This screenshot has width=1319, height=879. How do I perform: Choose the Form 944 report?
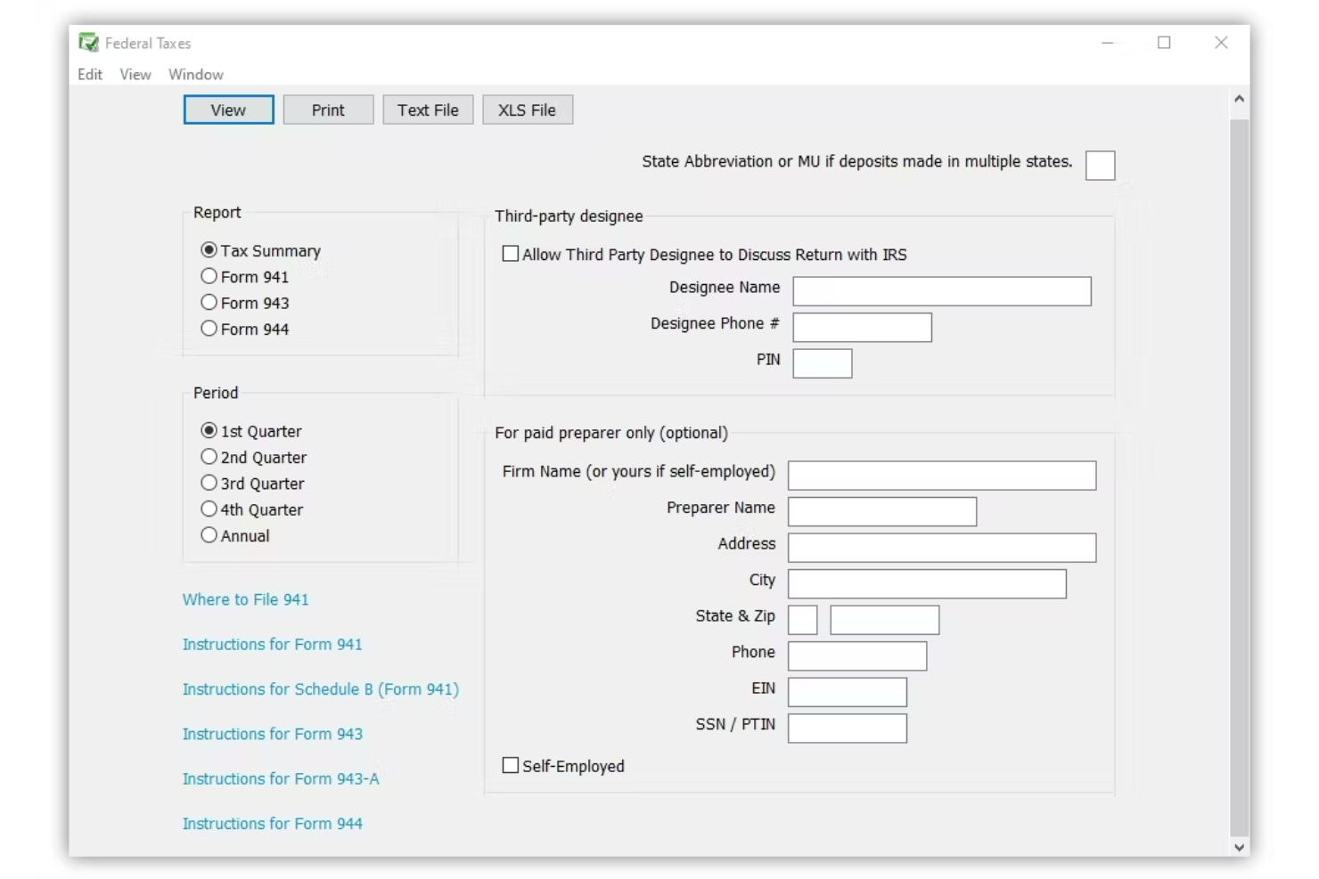point(209,329)
